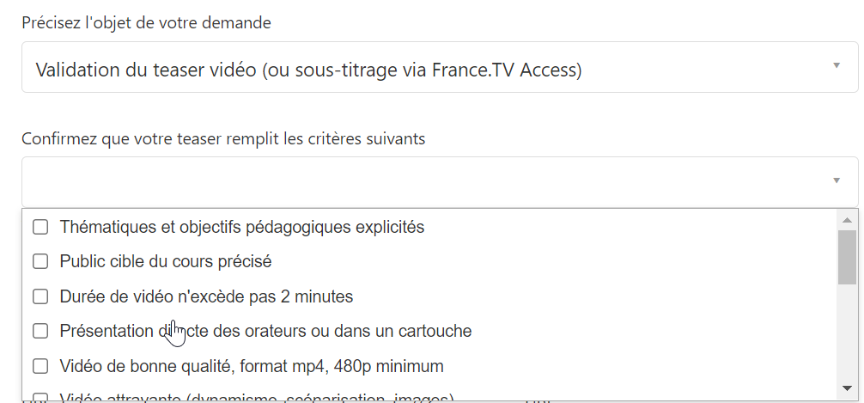Choose the option text Durée de vidéo n'excède pas 2 minutes

click(206, 296)
